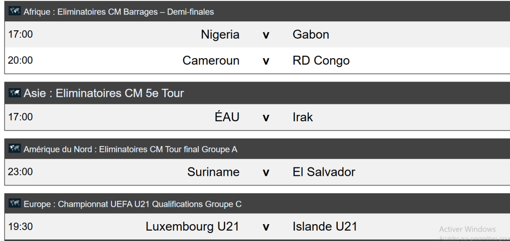
Task: Click the map icon beside the Asie header
Action: [x=14, y=93]
